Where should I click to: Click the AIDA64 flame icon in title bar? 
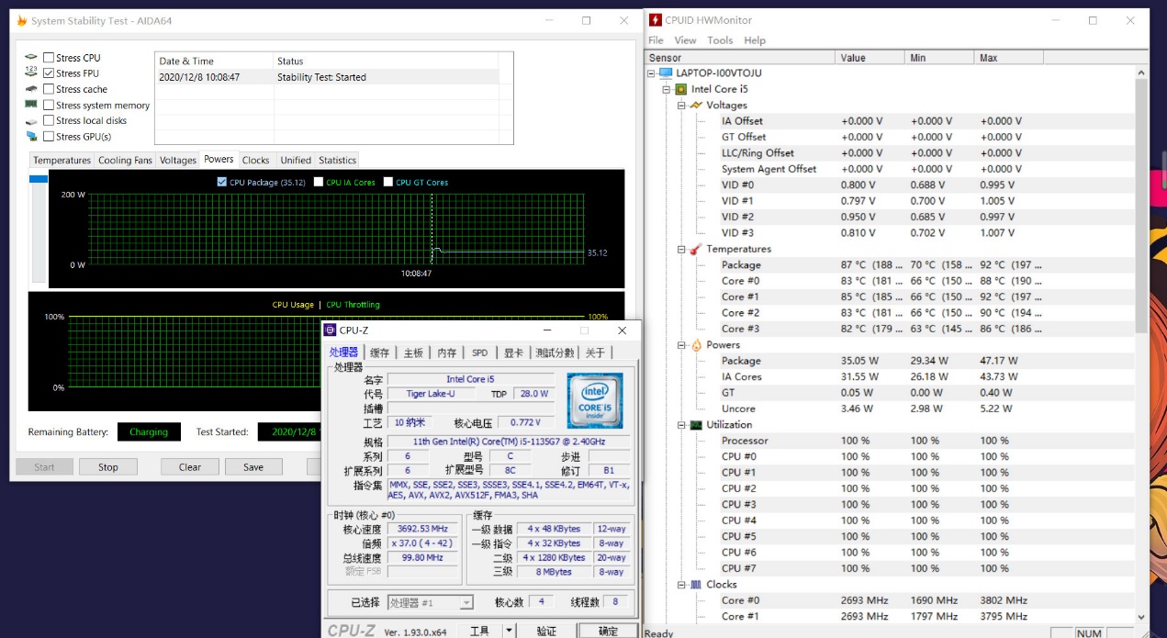pos(22,20)
